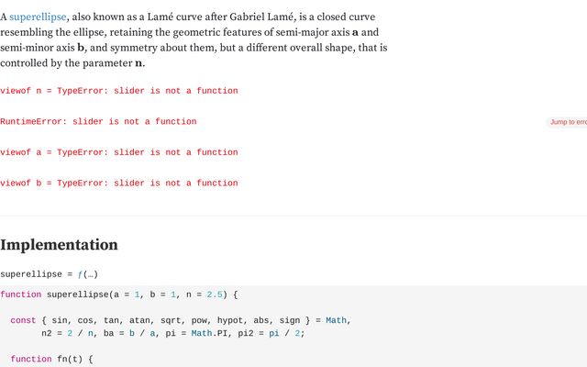The image size is (587, 367).
Task: Place cursor at function fn(t) line
Action: (x=51, y=359)
